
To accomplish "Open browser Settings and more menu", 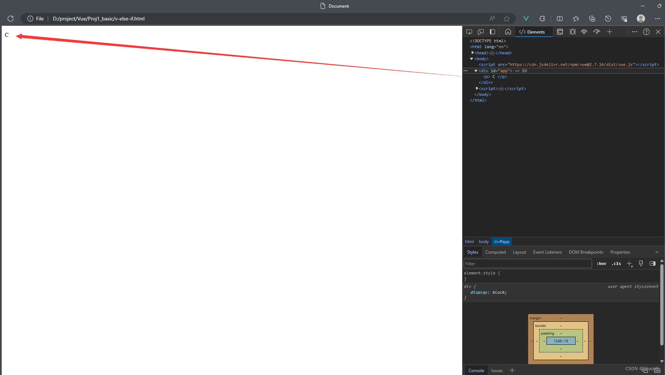I will pyautogui.click(x=658, y=19).
